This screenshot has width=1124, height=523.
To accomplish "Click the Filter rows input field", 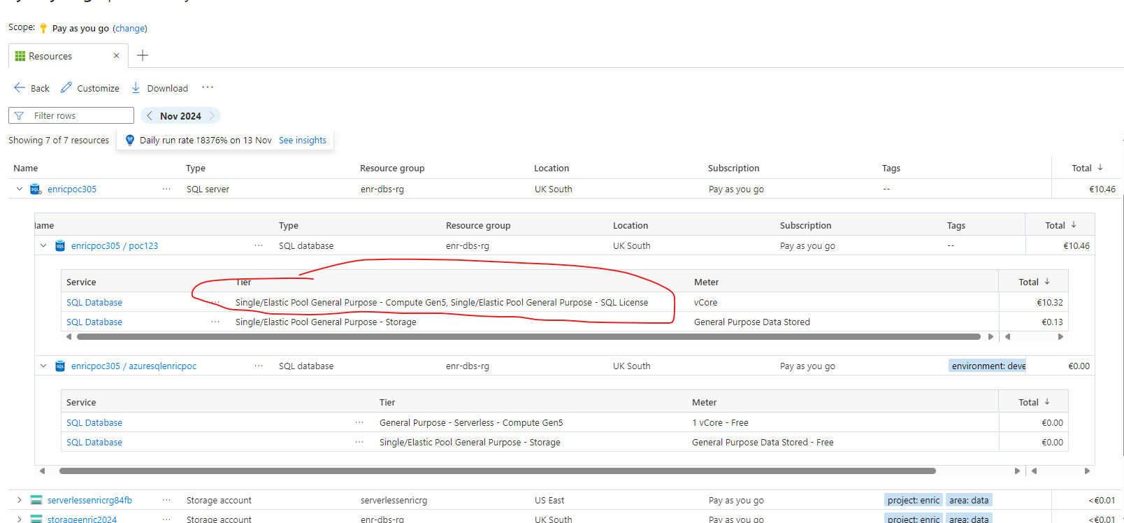I will click(x=71, y=115).
